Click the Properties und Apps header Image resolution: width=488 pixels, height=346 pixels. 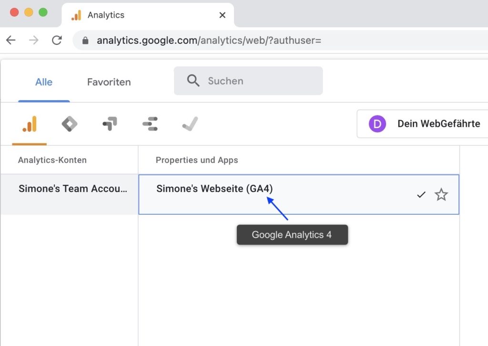[x=197, y=160]
